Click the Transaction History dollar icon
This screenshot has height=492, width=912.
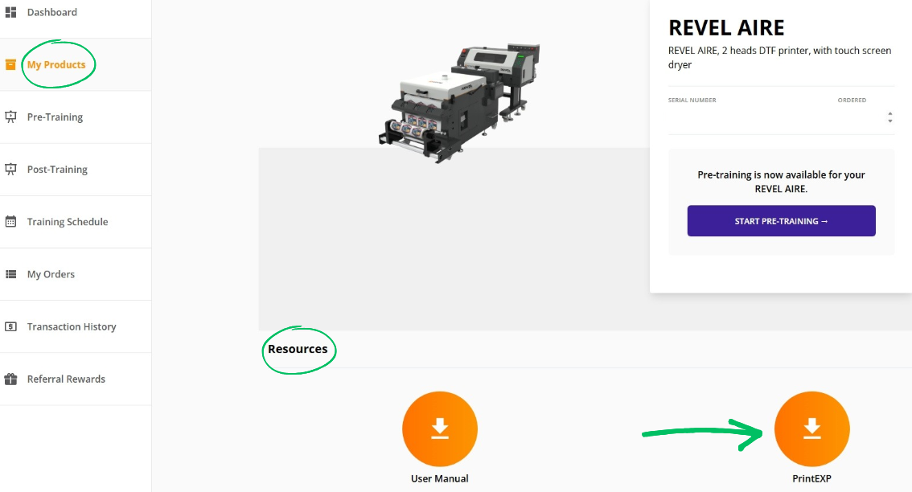click(10, 326)
